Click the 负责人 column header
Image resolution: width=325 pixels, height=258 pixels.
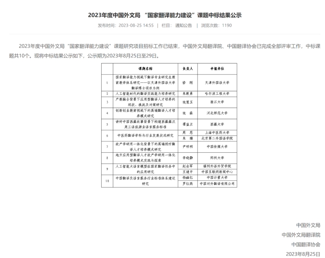point(187,68)
